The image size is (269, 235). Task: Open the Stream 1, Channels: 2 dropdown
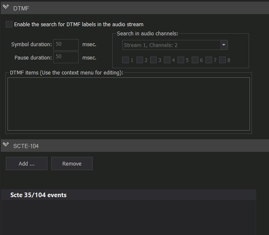click(x=175, y=45)
